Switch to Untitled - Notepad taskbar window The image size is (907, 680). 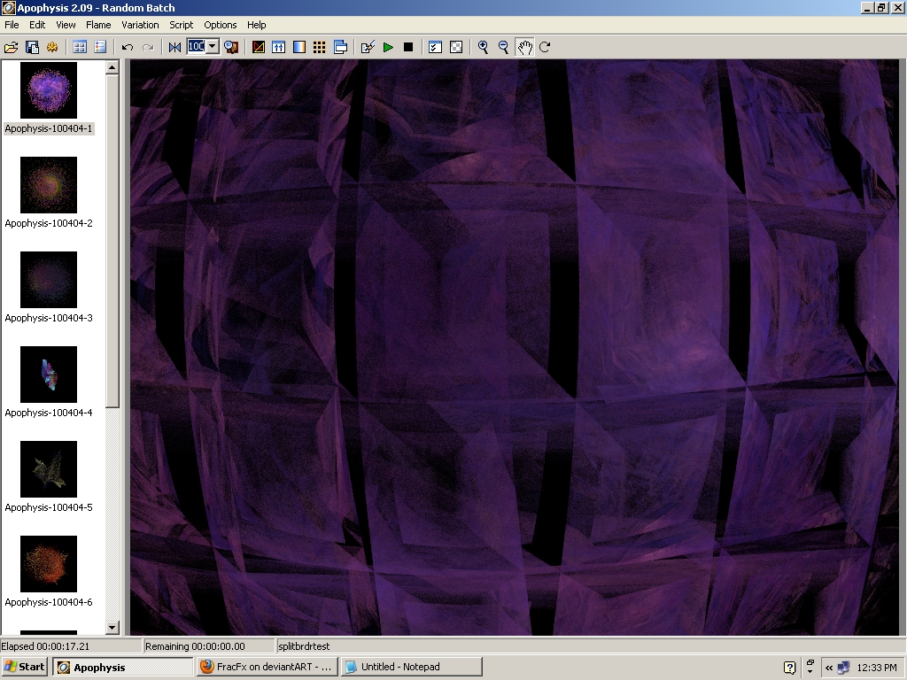click(411, 667)
